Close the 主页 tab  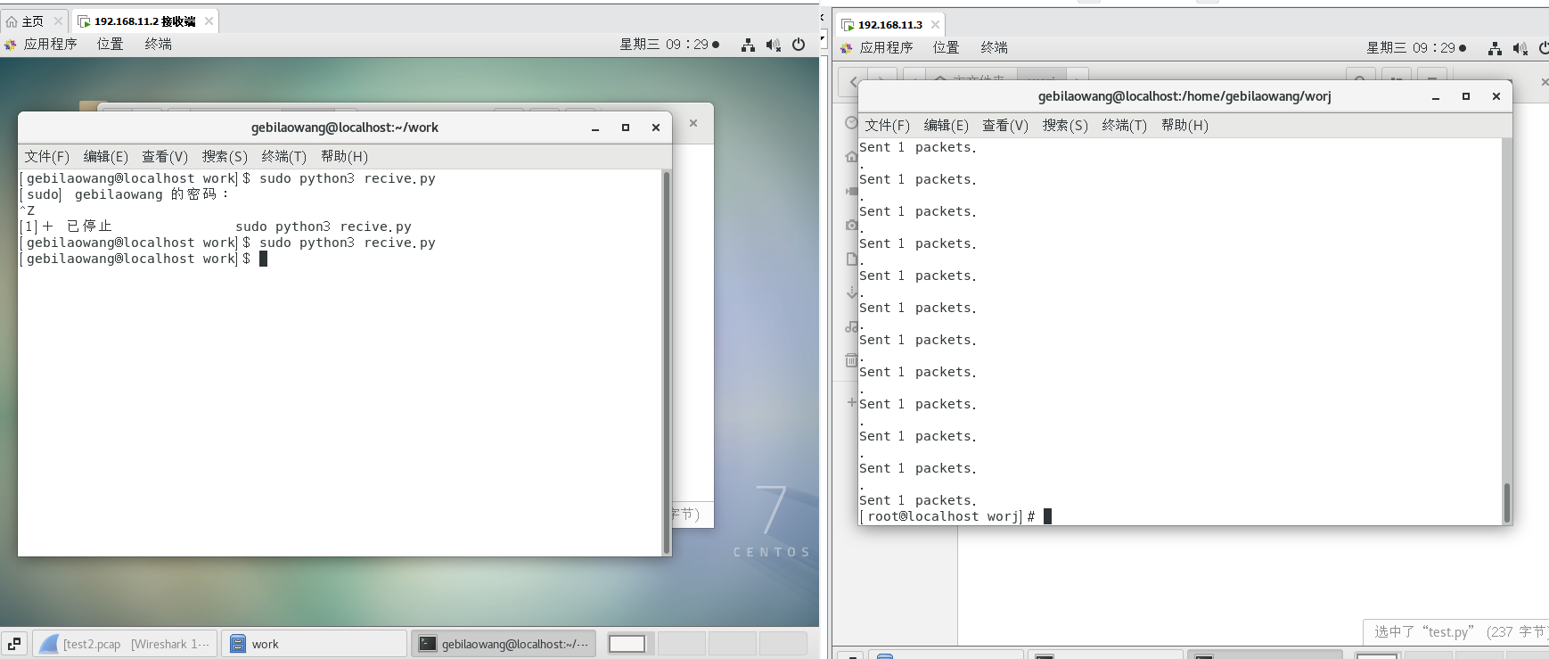58,21
